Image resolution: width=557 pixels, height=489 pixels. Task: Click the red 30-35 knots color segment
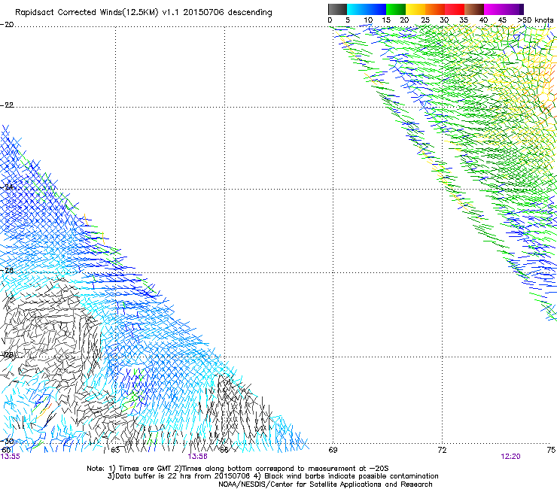(455, 9)
